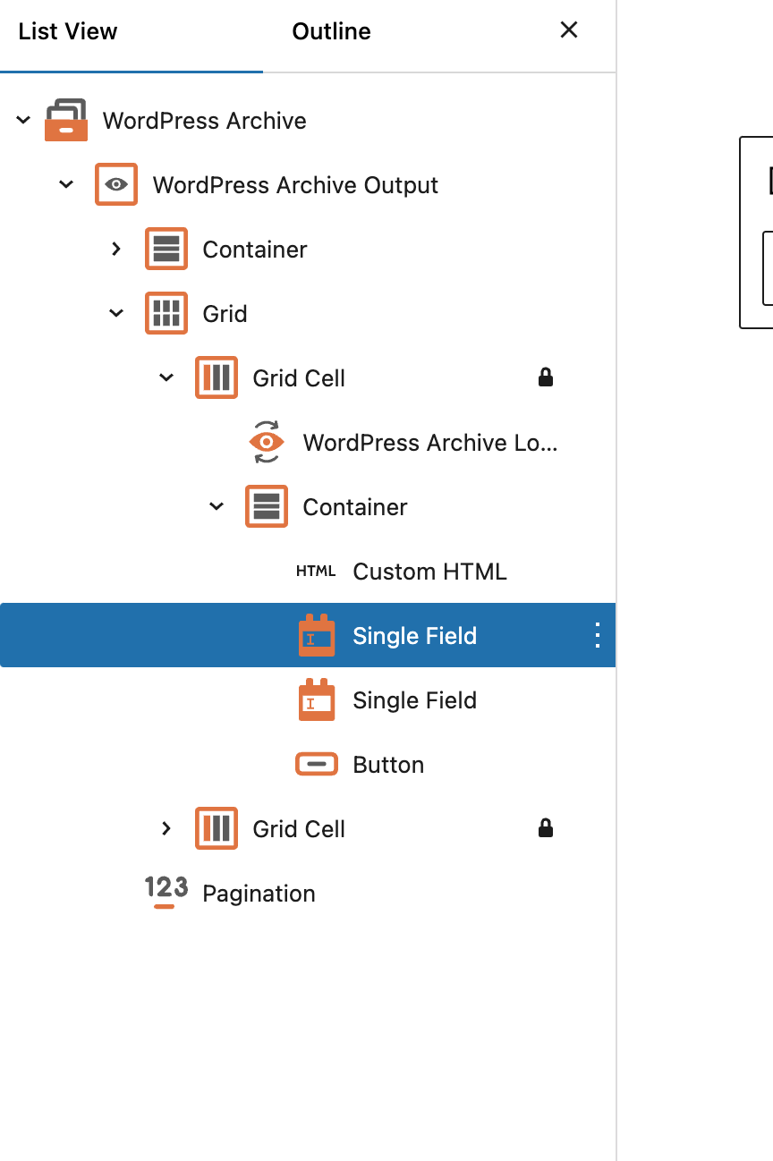The height and width of the screenshot is (1161, 773).
Task: Select the highlighted Single Field label
Action: [x=415, y=636]
